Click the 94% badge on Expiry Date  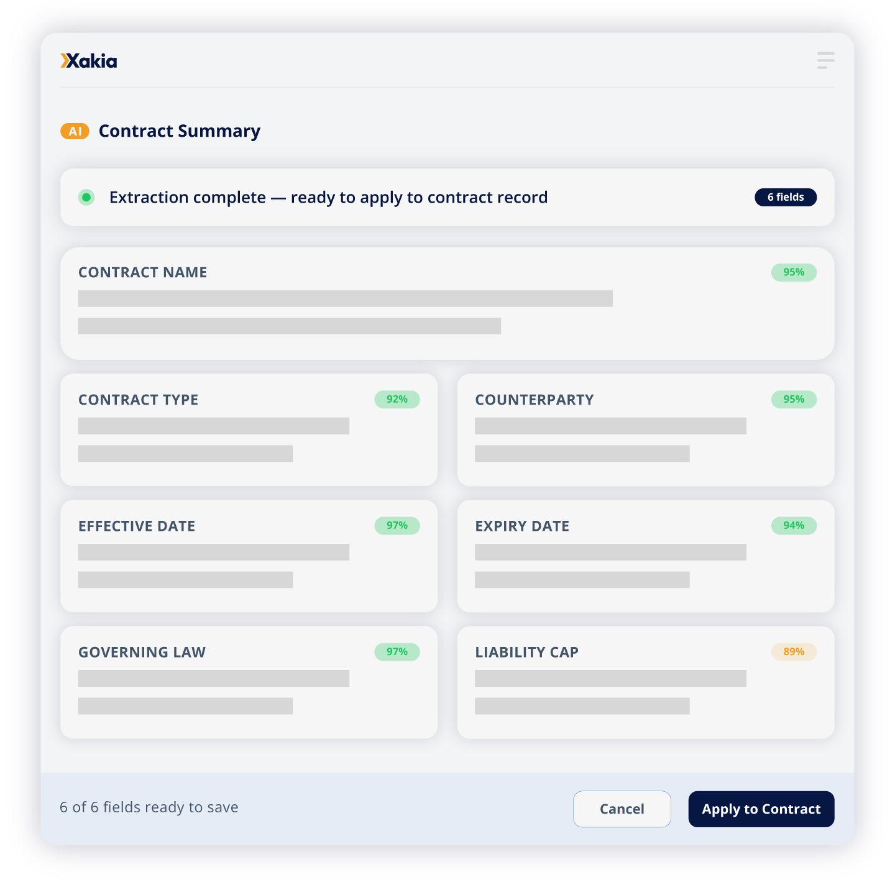794,525
